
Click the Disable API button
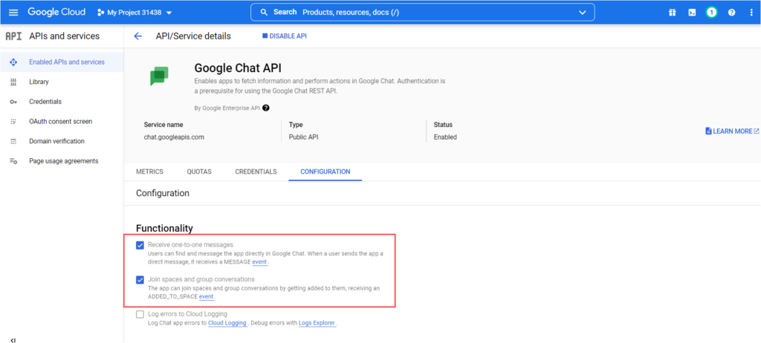pyautogui.click(x=284, y=36)
